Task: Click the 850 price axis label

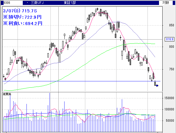Action: [172, 25]
